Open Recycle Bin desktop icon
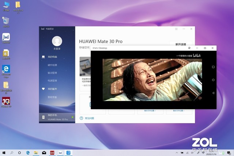 6,21
